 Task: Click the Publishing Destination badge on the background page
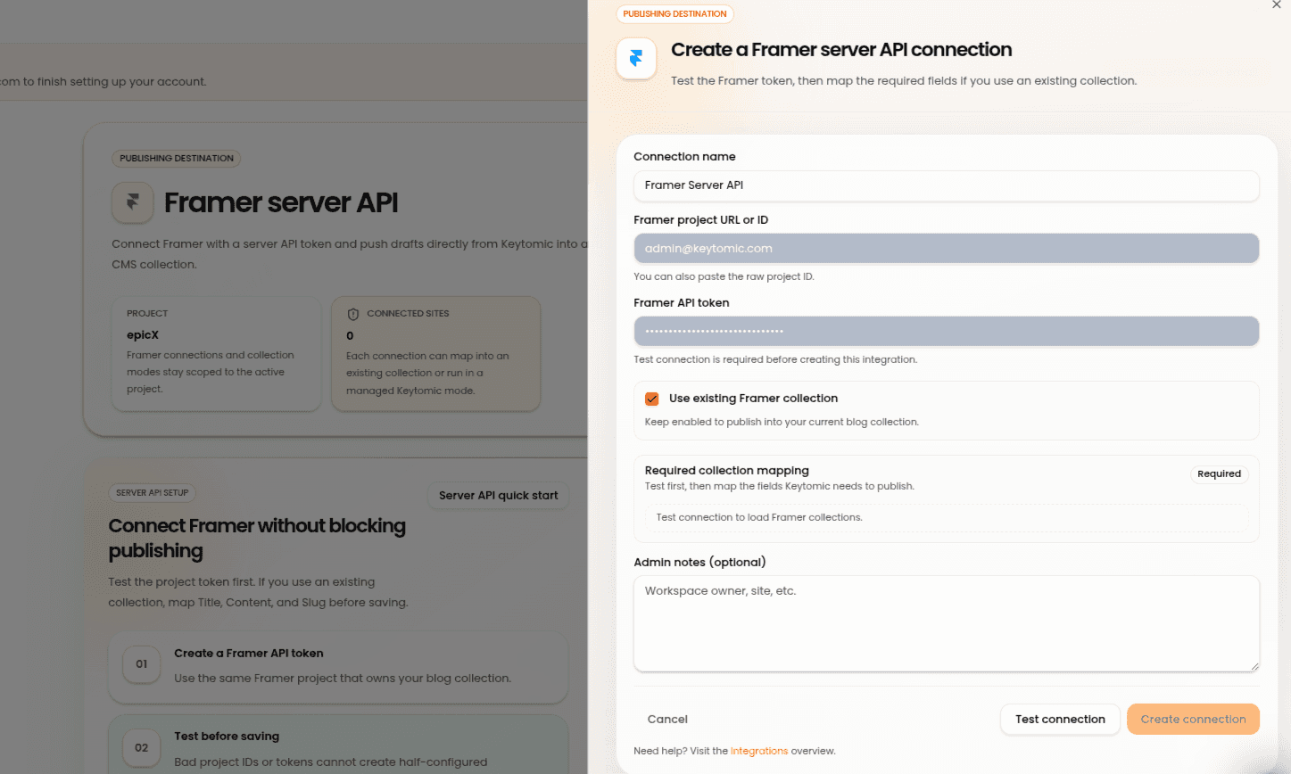click(x=177, y=159)
